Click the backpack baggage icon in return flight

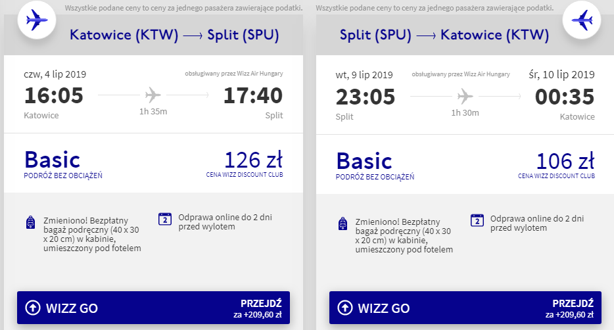click(342, 224)
